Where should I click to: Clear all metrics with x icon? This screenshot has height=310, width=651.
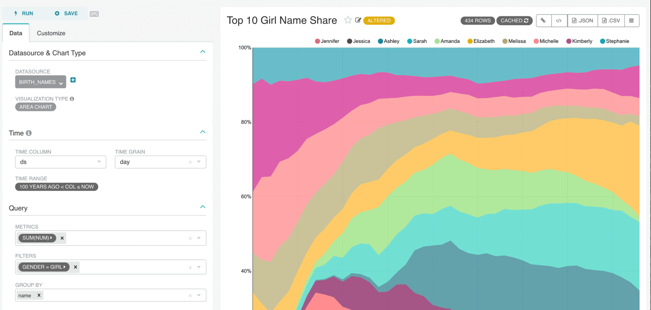click(190, 238)
